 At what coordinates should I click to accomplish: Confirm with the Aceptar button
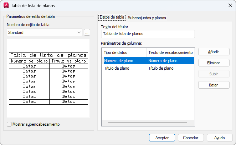(x=162, y=137)
